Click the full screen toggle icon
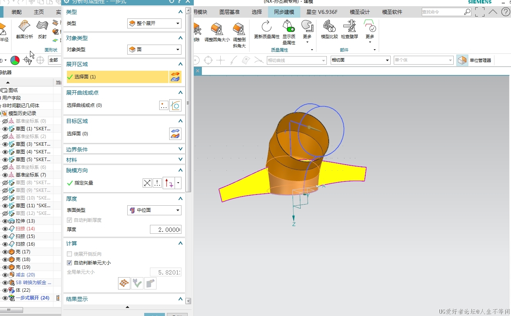This screenshot has height=316, width=511. point(479,12)
